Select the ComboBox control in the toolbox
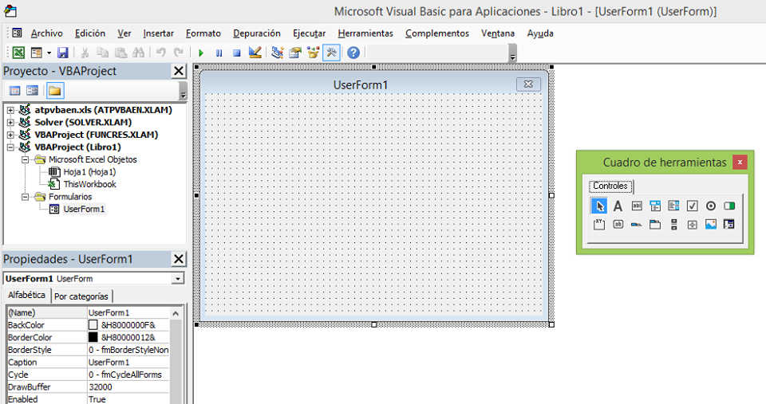 (655, 206)
